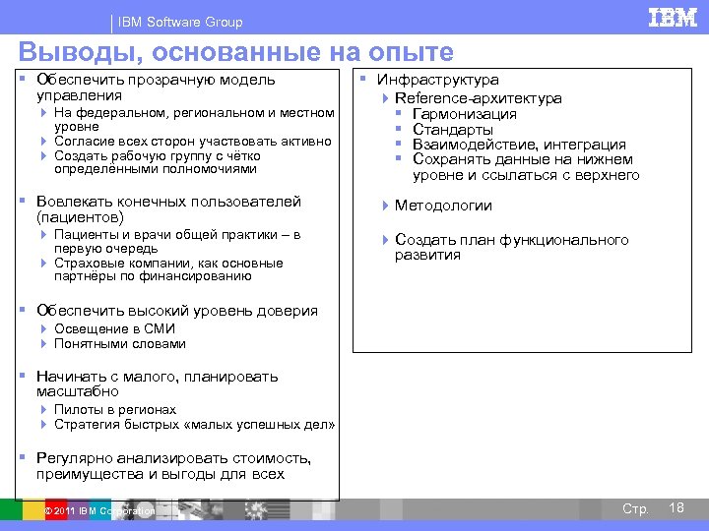The height and width of the screenshot is (531, 709).
Task: Click 'Согласие всех сторон участвовать активно'
Action: [x=193, y=141]
